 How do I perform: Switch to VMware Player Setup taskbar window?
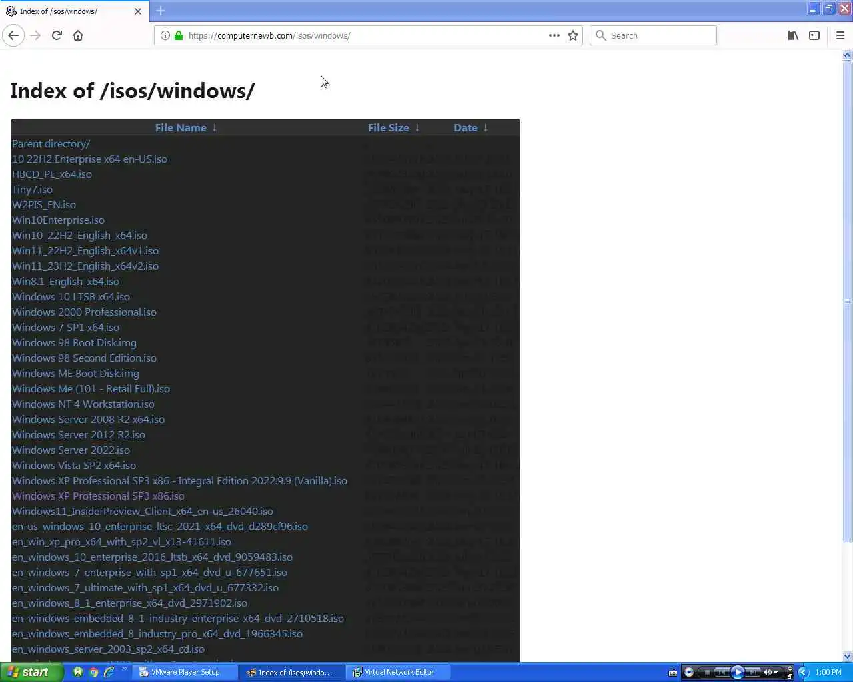tap(185, 672)
